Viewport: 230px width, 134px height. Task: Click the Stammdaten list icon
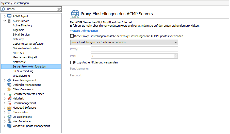(x=9, y=112)
